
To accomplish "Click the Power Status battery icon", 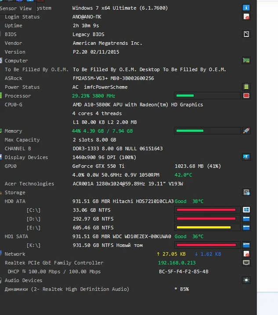I will pos(246,87).
